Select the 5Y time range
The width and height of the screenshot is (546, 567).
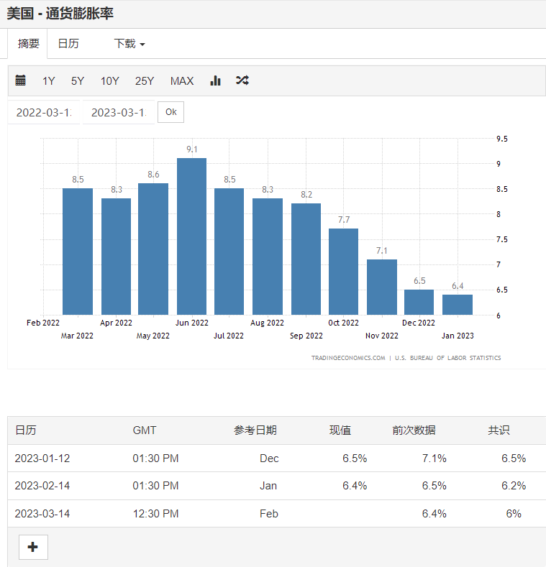[x=78, y=80]
